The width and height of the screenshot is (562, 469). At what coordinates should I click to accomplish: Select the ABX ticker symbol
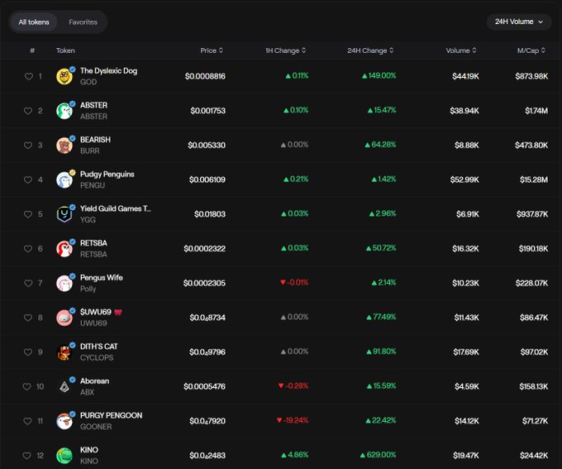point(87,392)
